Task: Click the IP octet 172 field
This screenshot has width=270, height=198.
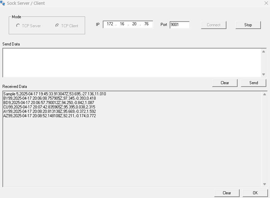Action: coord(110,24)
